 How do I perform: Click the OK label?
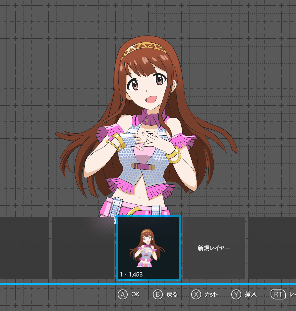(x=135, y=294)
